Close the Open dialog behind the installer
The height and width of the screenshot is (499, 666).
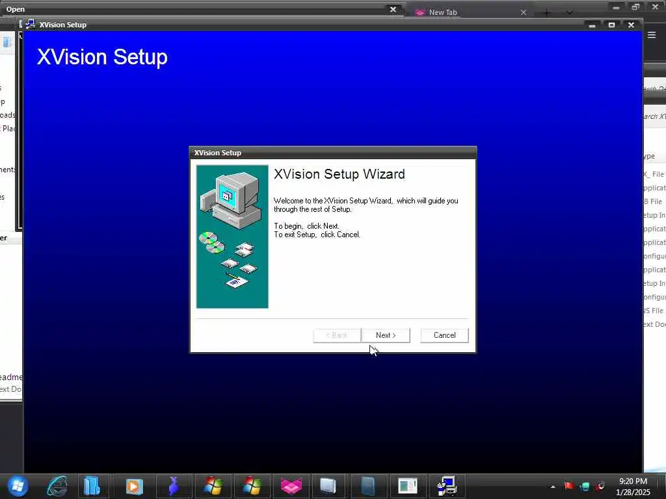(x=393, y=9)
